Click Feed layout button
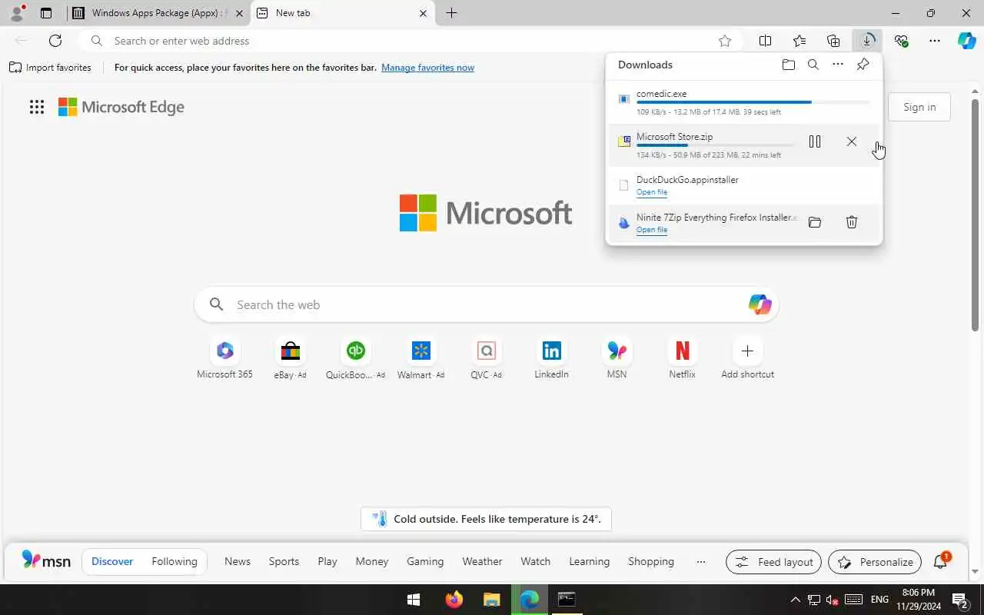 point(774,562)
